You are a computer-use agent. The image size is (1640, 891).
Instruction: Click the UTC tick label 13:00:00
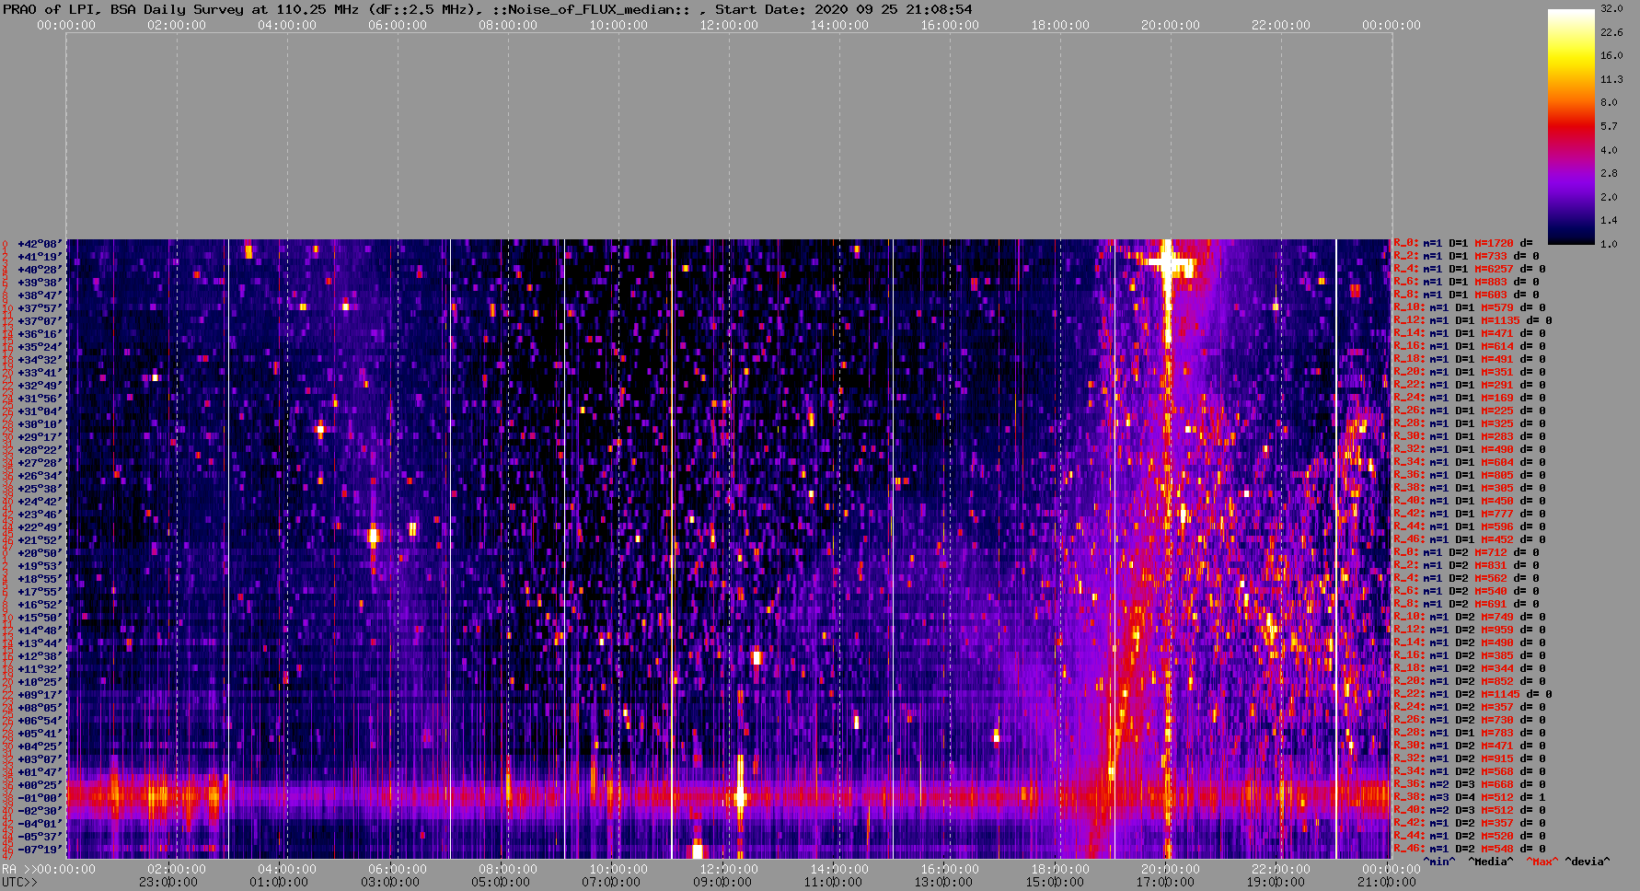click(943, 883)
